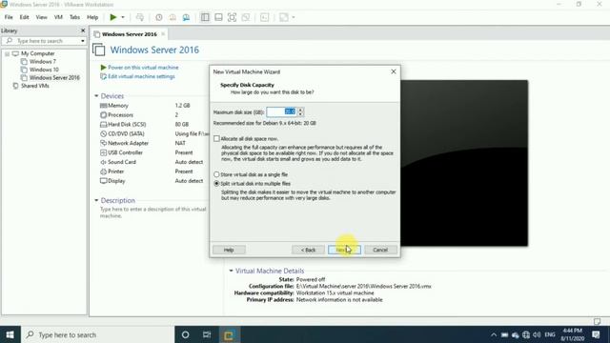Enable Allocate all disk space now checkbox
The height and width of the screenshot is (343, 610).
216,138
